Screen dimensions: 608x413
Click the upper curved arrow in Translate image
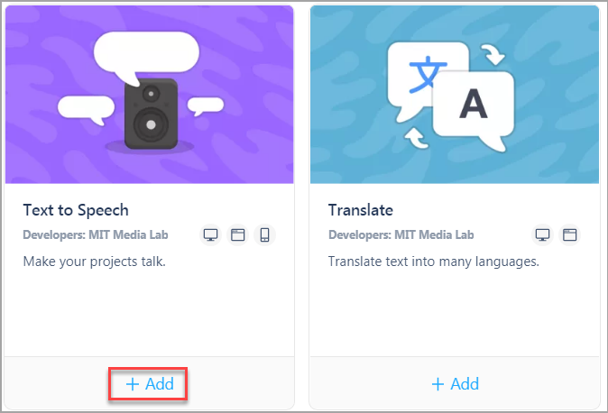point(493,55)
